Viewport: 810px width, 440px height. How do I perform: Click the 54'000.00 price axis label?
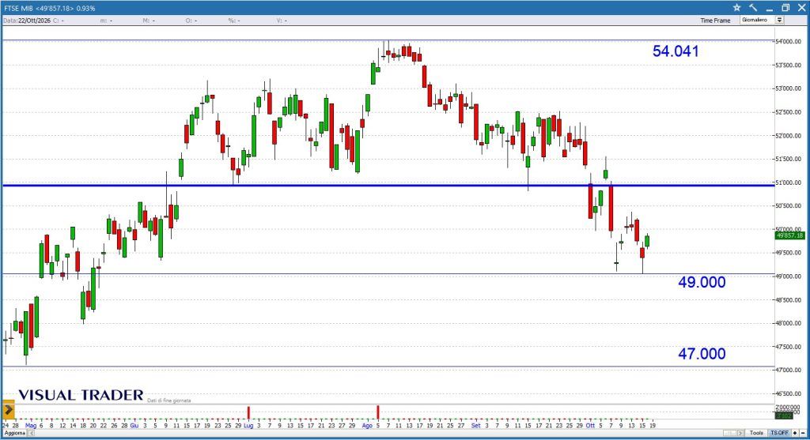(x=789, y=41)
